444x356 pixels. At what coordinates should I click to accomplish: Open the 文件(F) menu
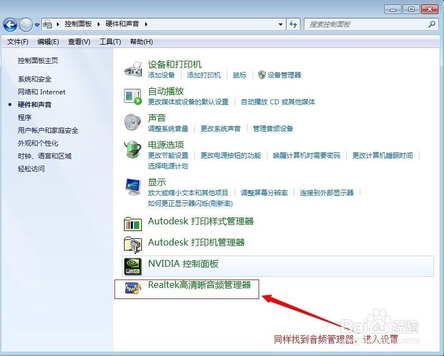17,42
